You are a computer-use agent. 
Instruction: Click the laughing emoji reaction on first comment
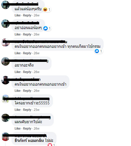coord(45,9)
